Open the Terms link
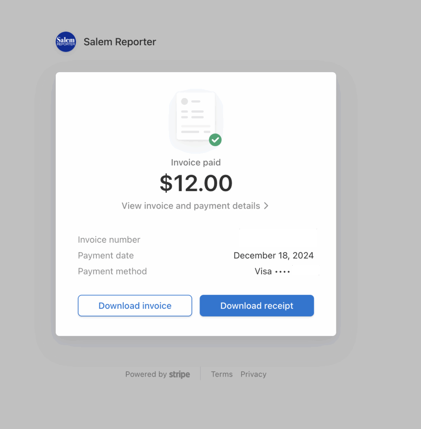 [x=221, y=375]
